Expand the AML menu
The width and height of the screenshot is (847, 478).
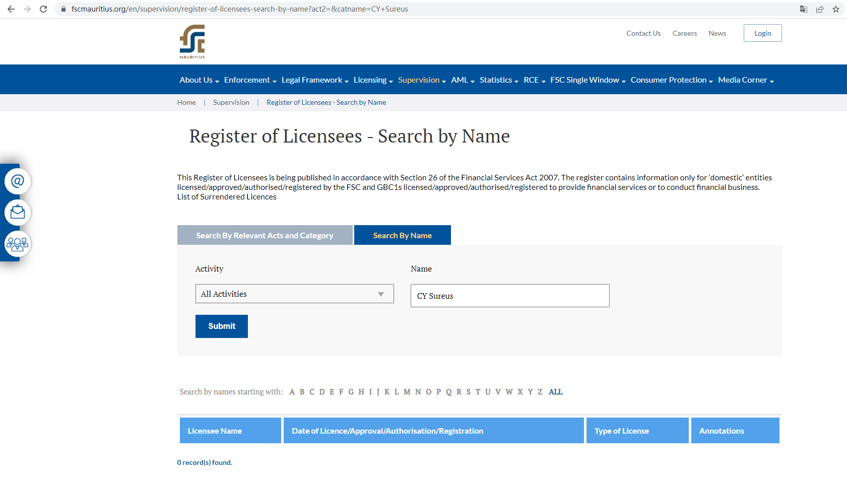pos(463,80)
